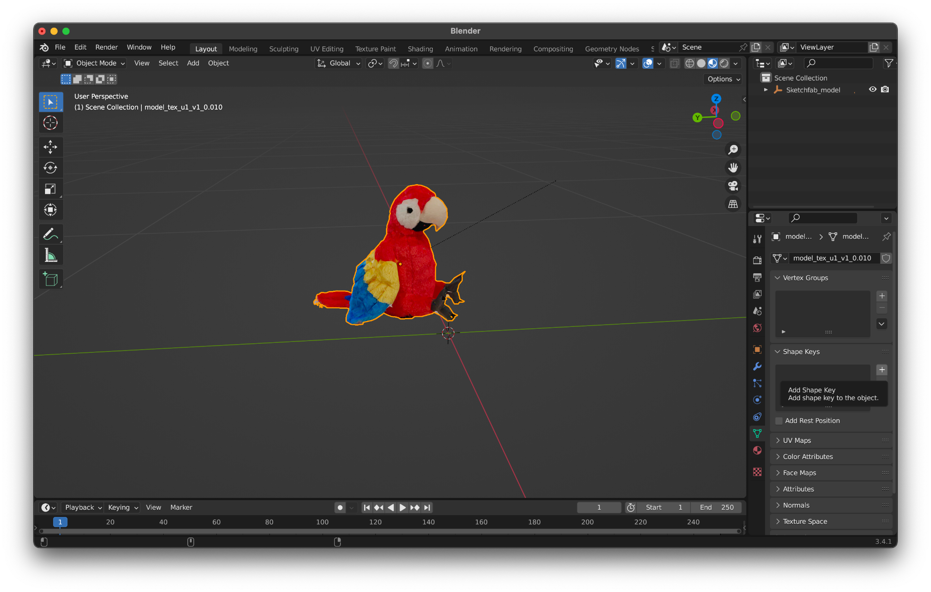Toggle proportional editing

[x=427, y=63]
